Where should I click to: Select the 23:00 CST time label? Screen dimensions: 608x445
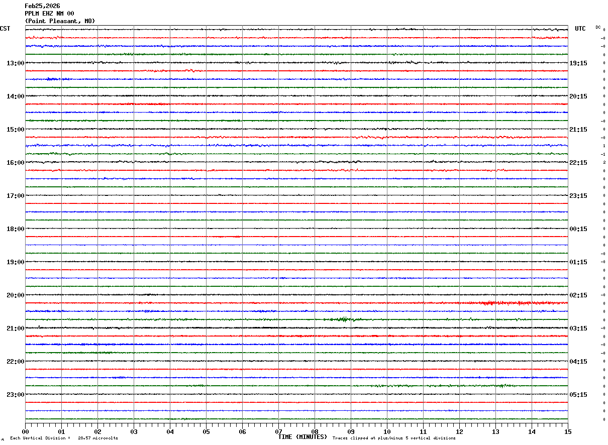[15, 395]
